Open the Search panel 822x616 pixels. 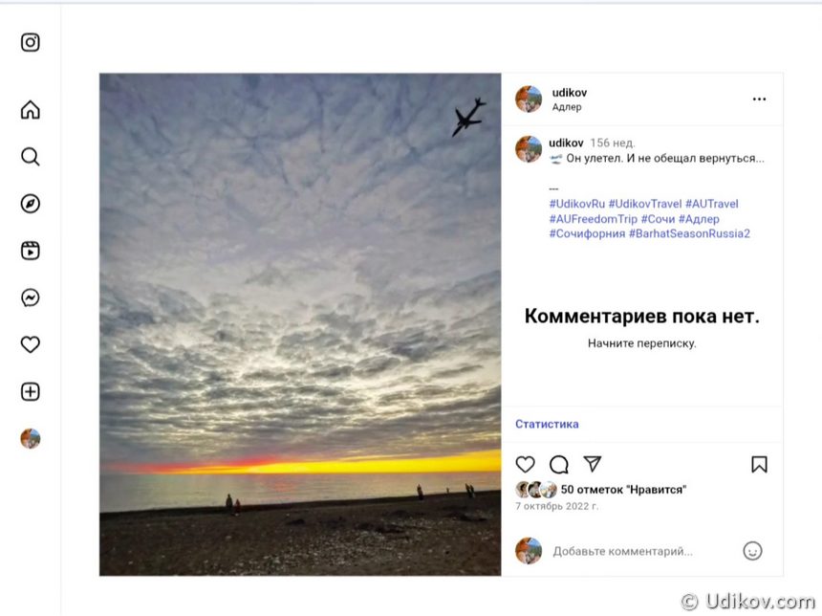(x=31, y=157)
